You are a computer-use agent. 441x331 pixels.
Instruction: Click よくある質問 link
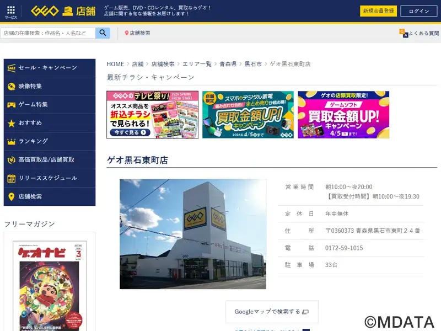[423, 33]
